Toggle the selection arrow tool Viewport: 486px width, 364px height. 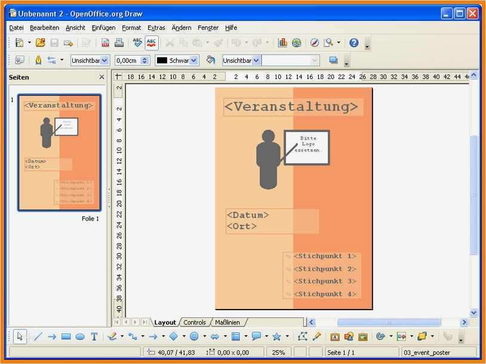(20, 337)
